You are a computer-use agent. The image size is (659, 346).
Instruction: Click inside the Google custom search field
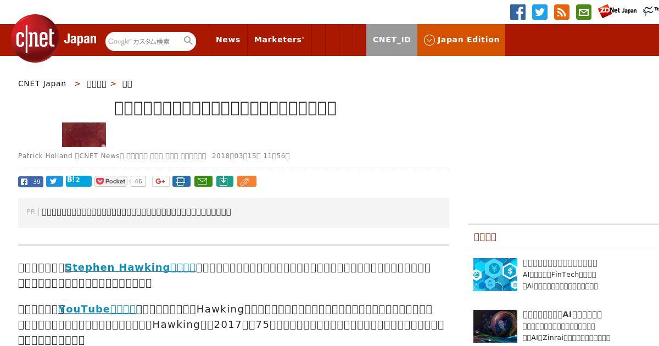[144, 41]
